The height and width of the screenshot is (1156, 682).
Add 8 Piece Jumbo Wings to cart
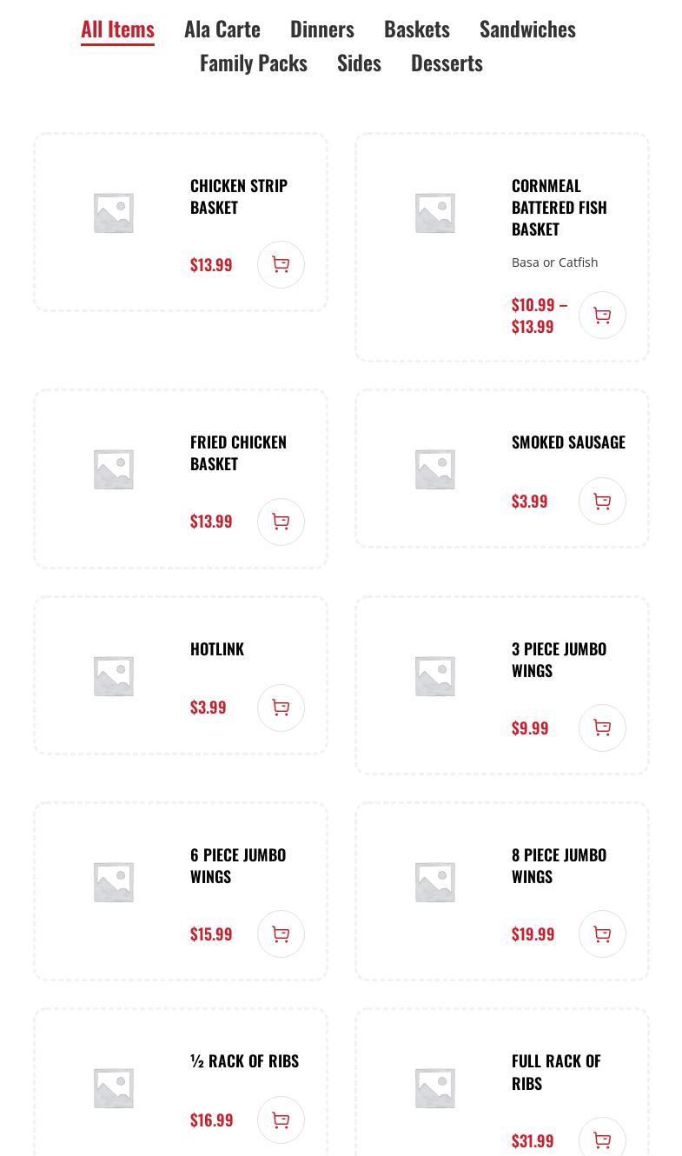point(602,933)
